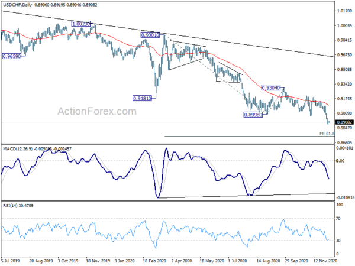Click the 0.93040 price label
This screenshot has height=266, width=355.
(x=271, y=87)
